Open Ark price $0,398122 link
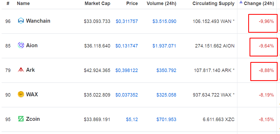This screenshot has height=134, width=280. [x=127, y=70]
